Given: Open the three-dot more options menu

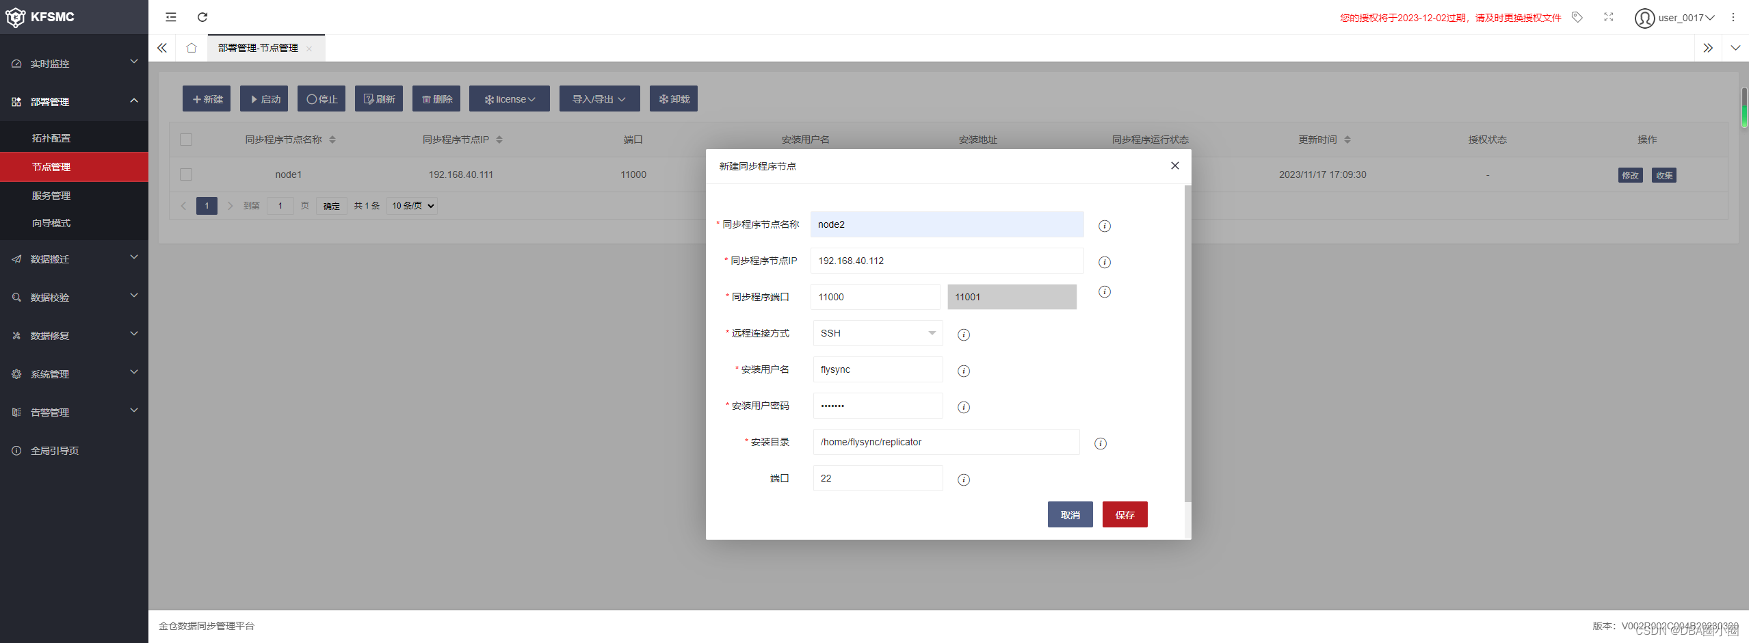Looking at the screenshot, I should tap(1733, 17).
